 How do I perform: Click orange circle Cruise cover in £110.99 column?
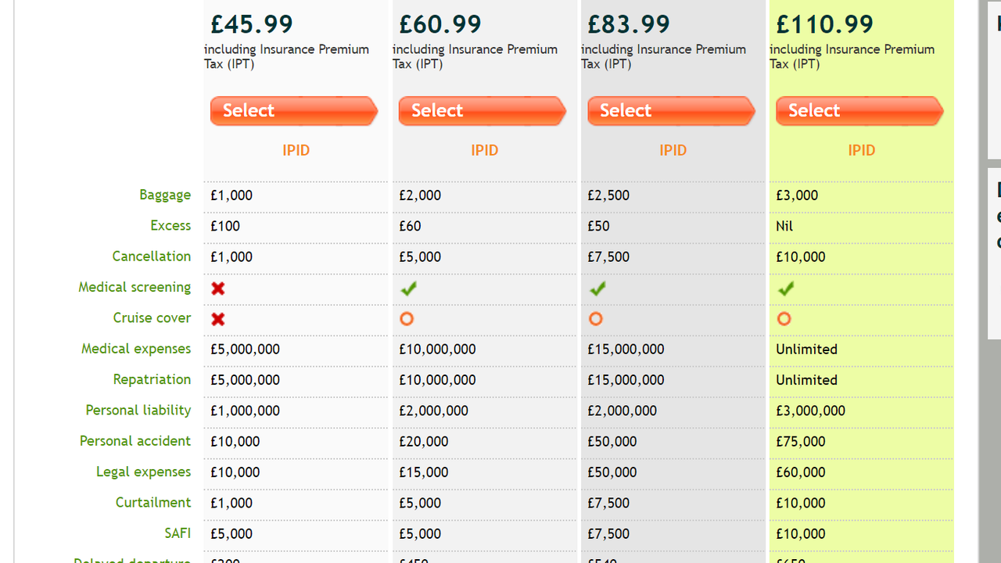784,319
